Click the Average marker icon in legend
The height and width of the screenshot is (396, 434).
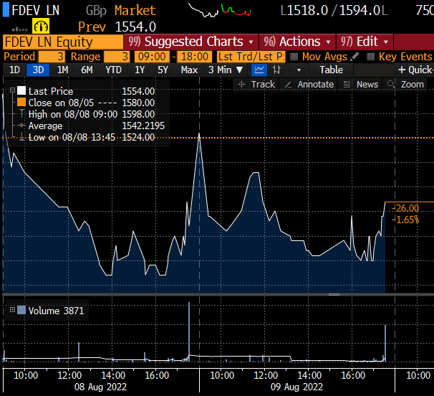21,126
